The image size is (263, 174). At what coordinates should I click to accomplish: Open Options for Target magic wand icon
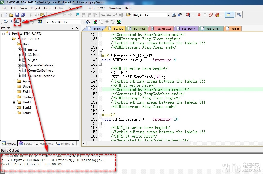tap(88, 21)
